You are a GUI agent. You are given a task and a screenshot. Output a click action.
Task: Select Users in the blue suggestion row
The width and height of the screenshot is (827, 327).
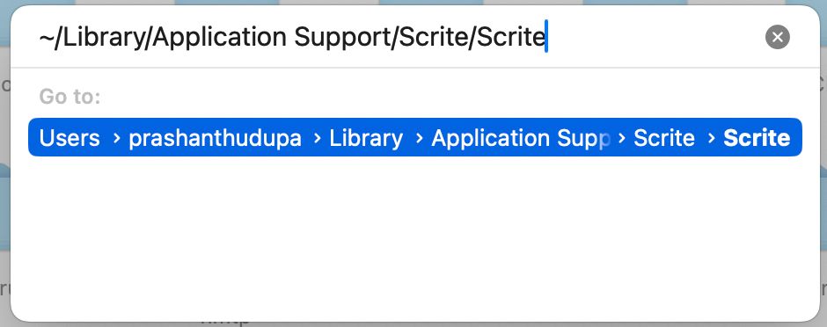[70, 138]
